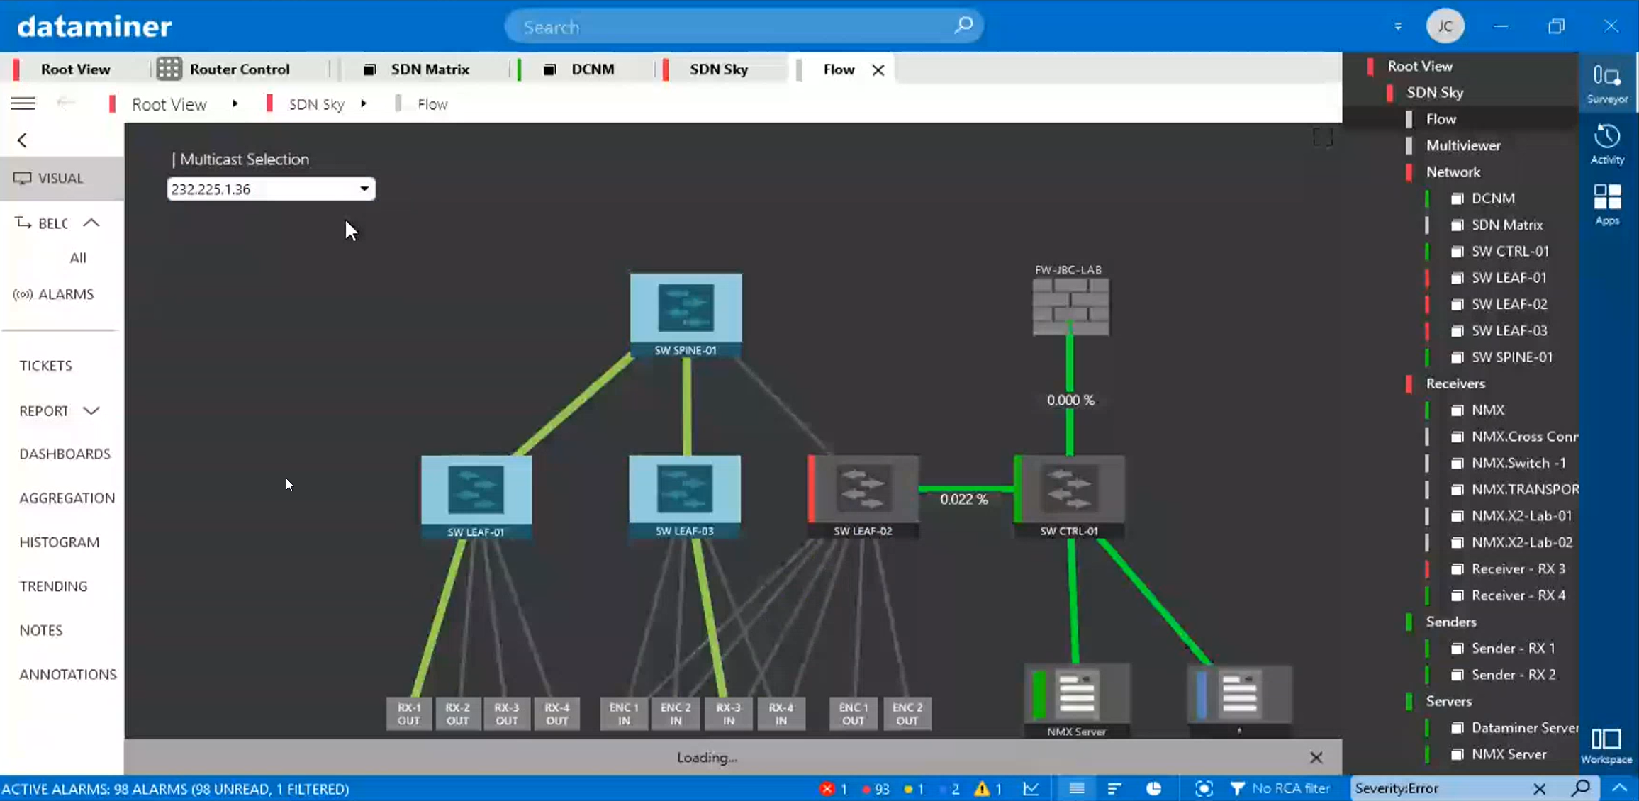Switch to the Root View tab
The width and height of the screenshot is (1639, 801).
click(75, 69)
